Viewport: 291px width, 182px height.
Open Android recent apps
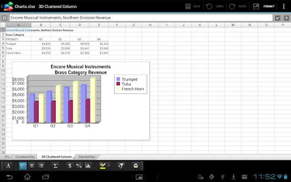(x=45, y=177)
